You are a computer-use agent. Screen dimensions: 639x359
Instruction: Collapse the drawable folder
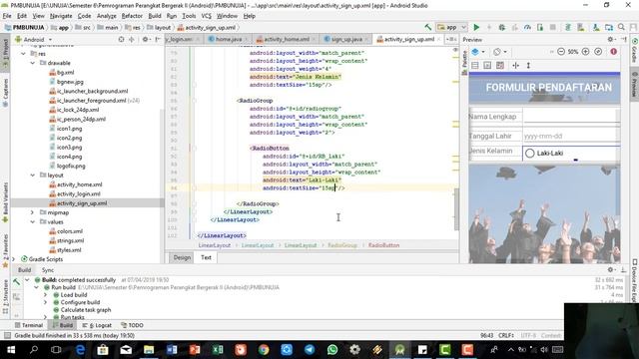(x=33, y=63)
